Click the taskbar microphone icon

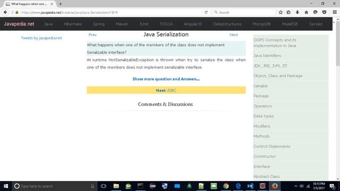pos(92,186)
